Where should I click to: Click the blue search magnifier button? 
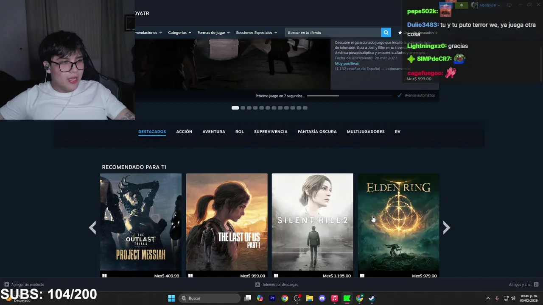(386, 33)
